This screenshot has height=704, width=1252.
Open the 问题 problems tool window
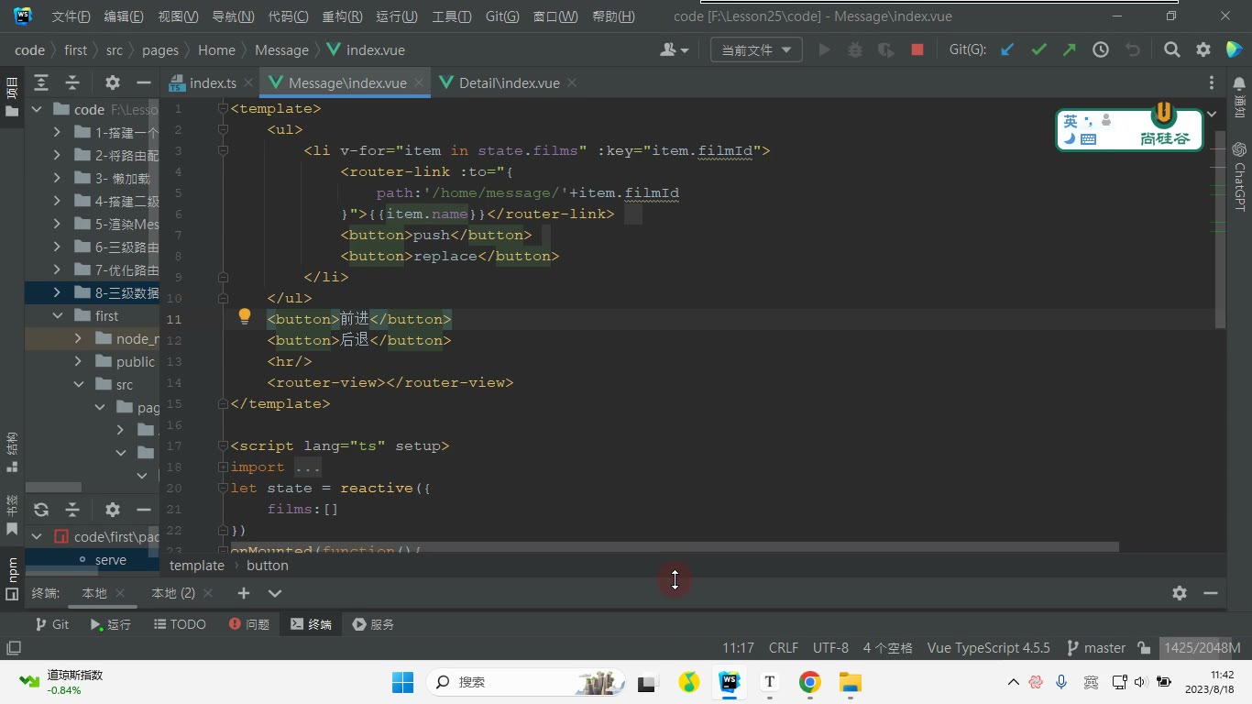point(249,624)
